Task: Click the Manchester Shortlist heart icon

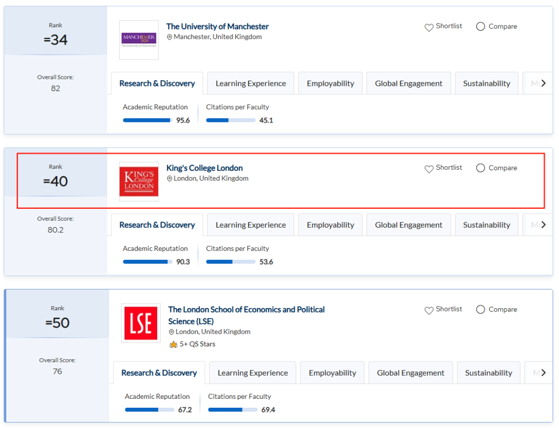Action: click(x=429, y=27)
